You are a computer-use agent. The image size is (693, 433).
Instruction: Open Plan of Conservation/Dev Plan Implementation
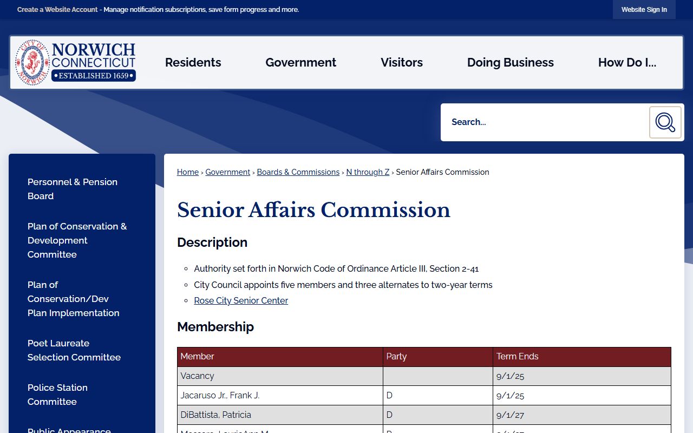73,299
